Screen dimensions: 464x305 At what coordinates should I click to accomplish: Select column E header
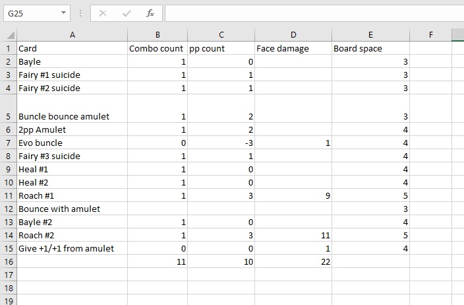(370, 35)
